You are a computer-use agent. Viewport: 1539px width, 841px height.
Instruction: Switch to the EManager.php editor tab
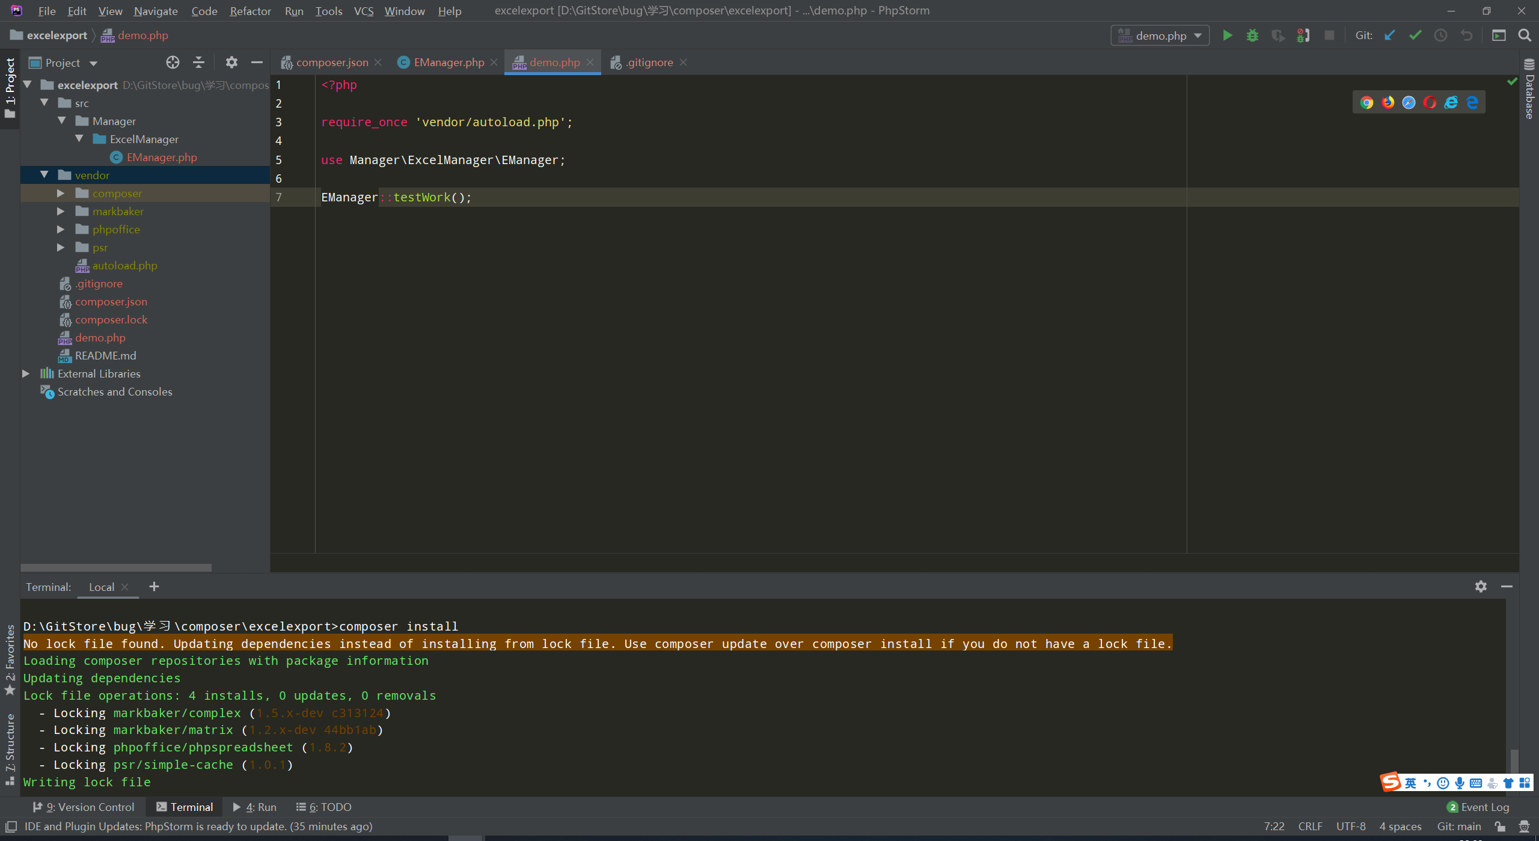[x=448, y=63]
